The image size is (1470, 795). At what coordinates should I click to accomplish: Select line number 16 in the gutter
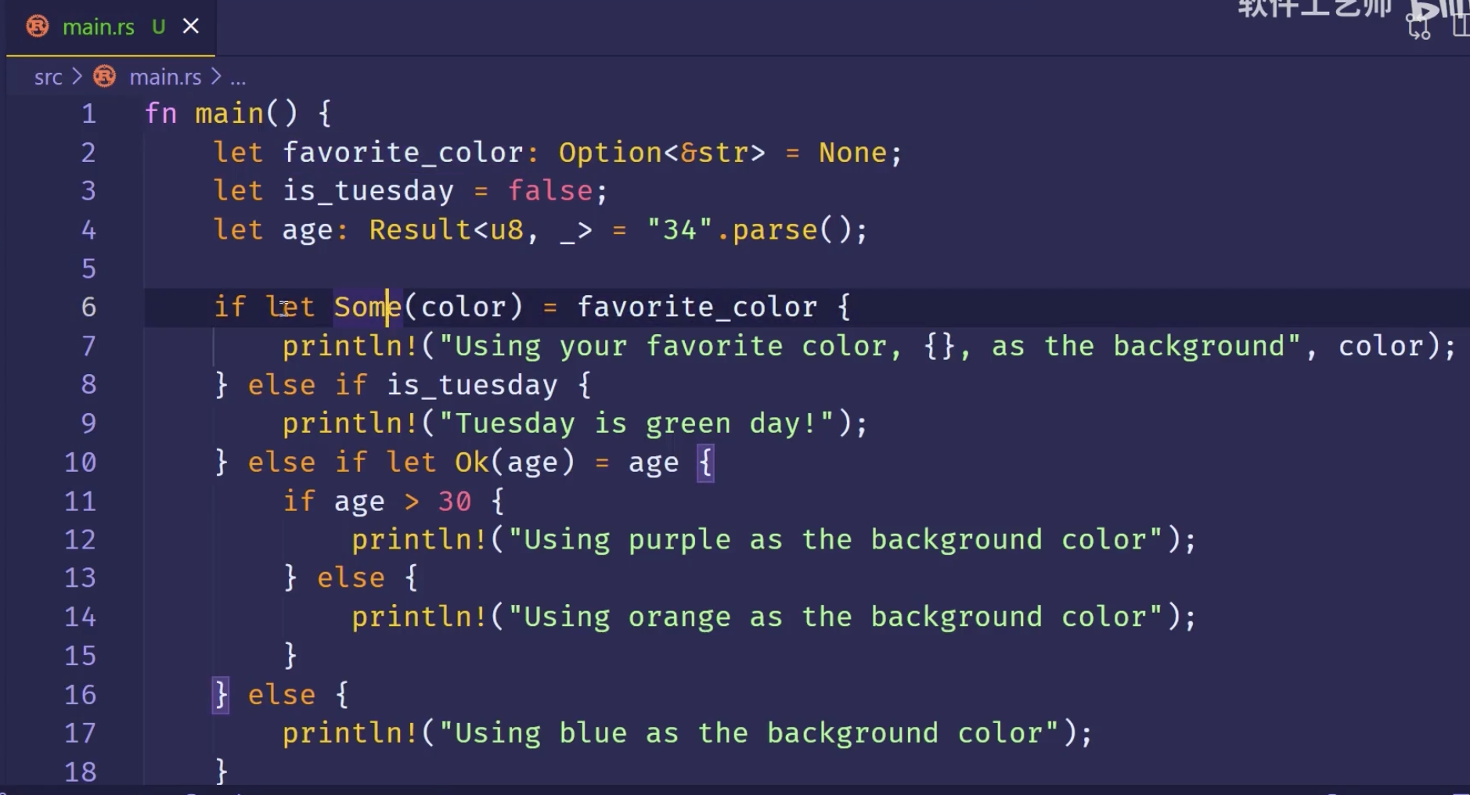[80, 694]
